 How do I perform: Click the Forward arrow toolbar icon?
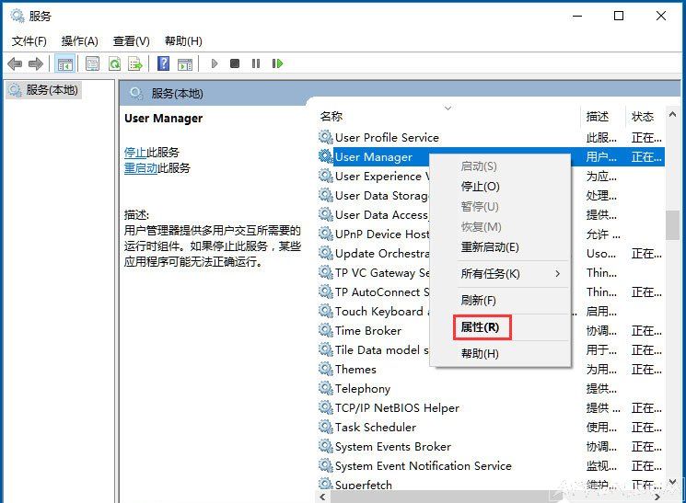(x=36, y=63)
